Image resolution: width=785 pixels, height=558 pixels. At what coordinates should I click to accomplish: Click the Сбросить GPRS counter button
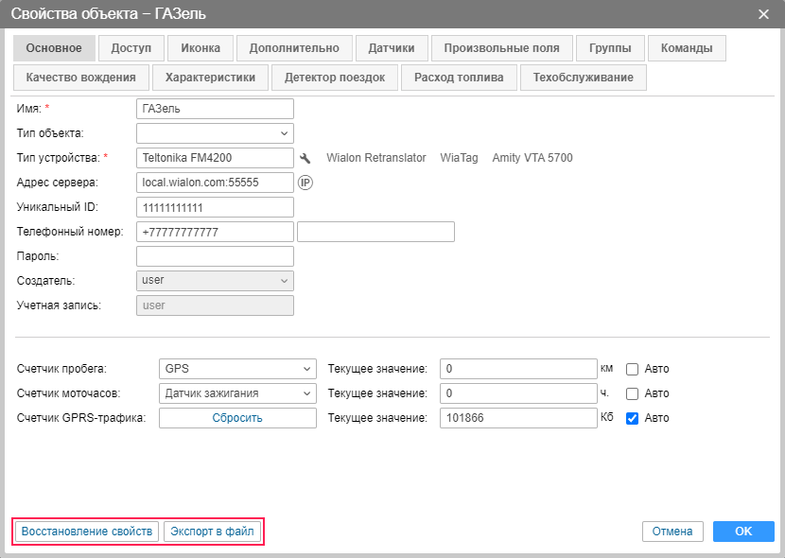(x=237, y=418)
